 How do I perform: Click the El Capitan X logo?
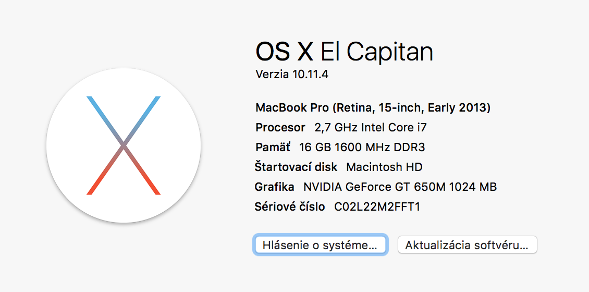point(124,145)
